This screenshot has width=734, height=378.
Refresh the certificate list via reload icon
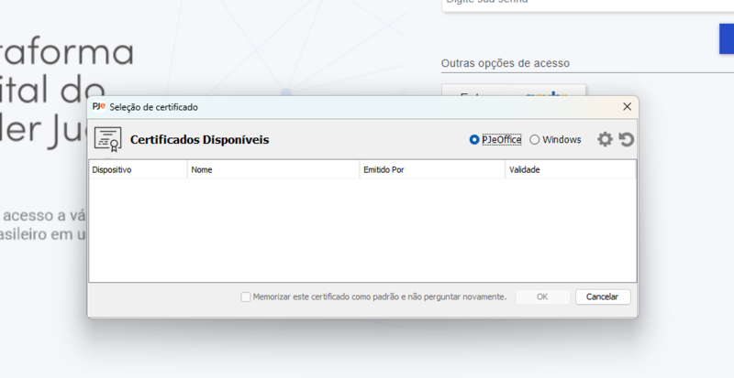coord(627,139)
